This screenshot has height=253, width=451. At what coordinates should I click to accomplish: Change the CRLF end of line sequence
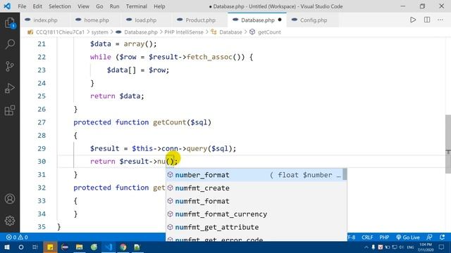pyautogui.click(x=367, y=238)
